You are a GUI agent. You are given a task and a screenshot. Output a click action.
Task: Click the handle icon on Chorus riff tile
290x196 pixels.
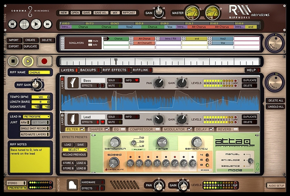tap(105, 39)
